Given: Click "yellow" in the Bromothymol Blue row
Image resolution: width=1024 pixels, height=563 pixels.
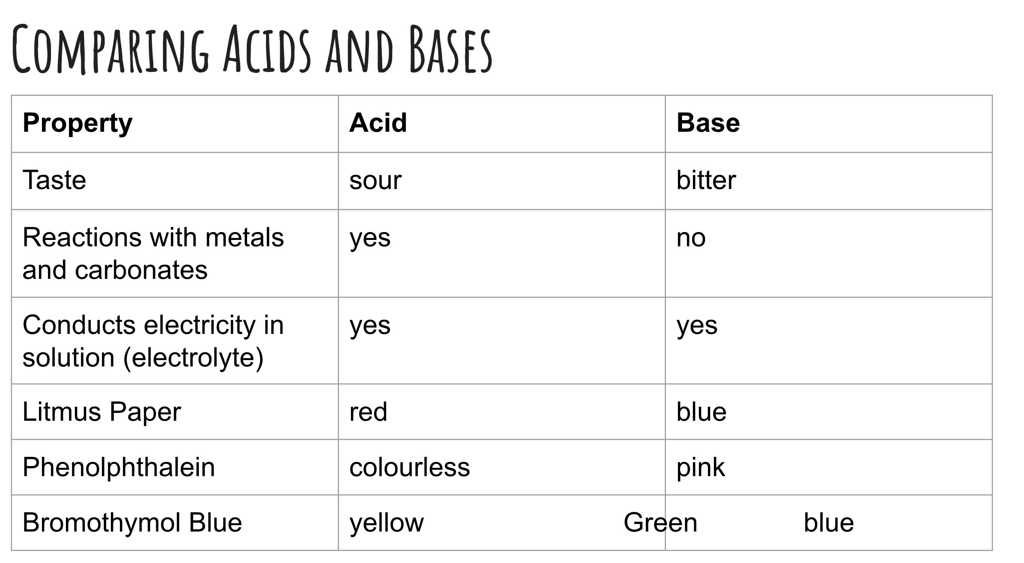Looking at the screenshot, I should 387,523.
